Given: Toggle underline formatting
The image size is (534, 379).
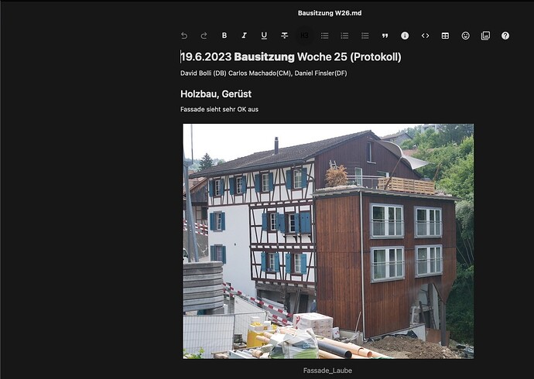Looking at the screenshot, I should pyautogui.click(x=264, y=36).
